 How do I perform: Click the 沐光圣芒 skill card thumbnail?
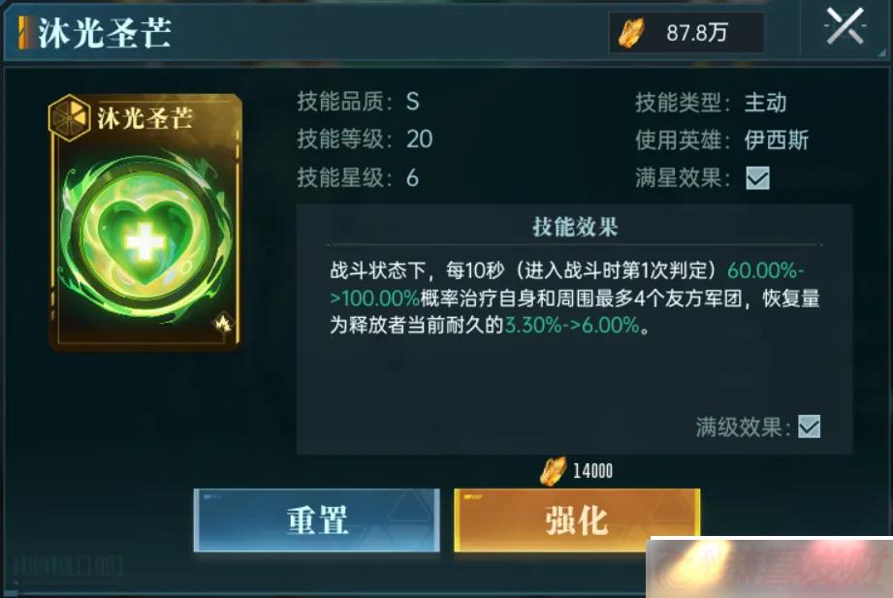(x=145, y=222)
